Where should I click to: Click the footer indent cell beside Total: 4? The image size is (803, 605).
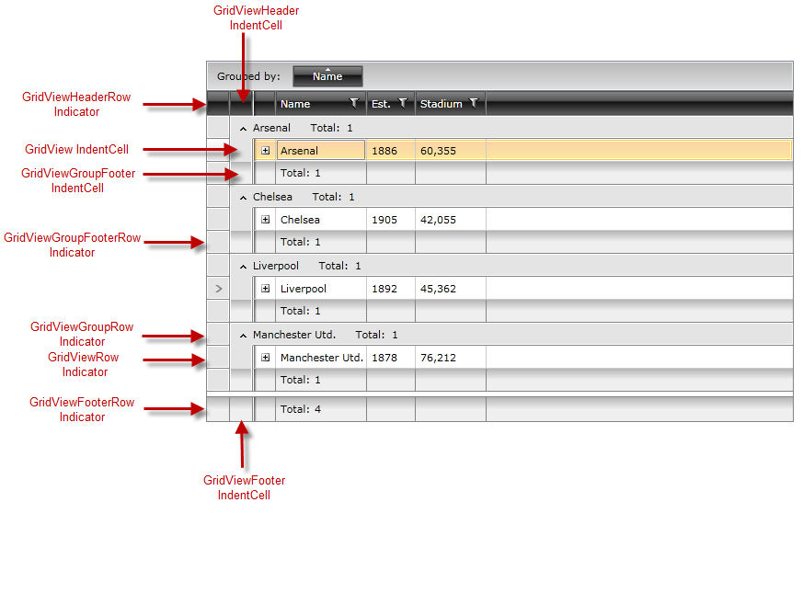tap(242, 408)
